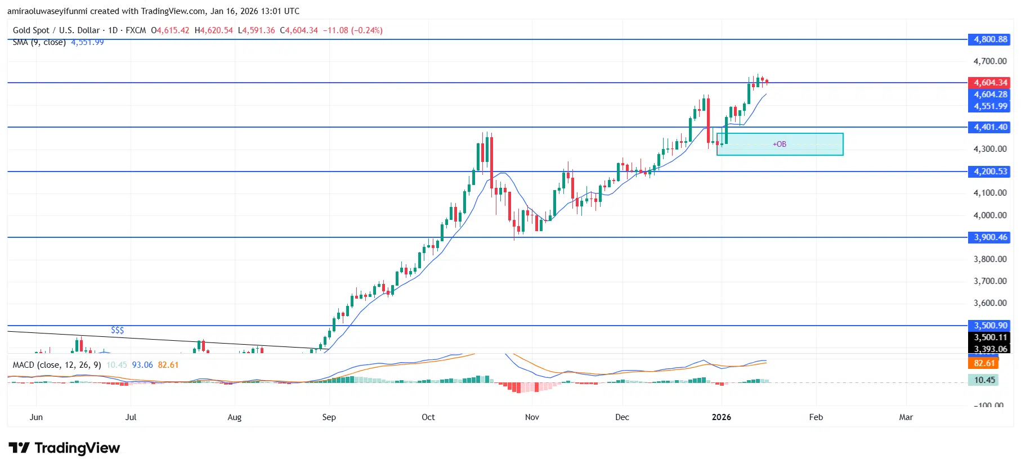Click the 3,900.46 price level tag
1021x469 pixels.
point(990,237)
